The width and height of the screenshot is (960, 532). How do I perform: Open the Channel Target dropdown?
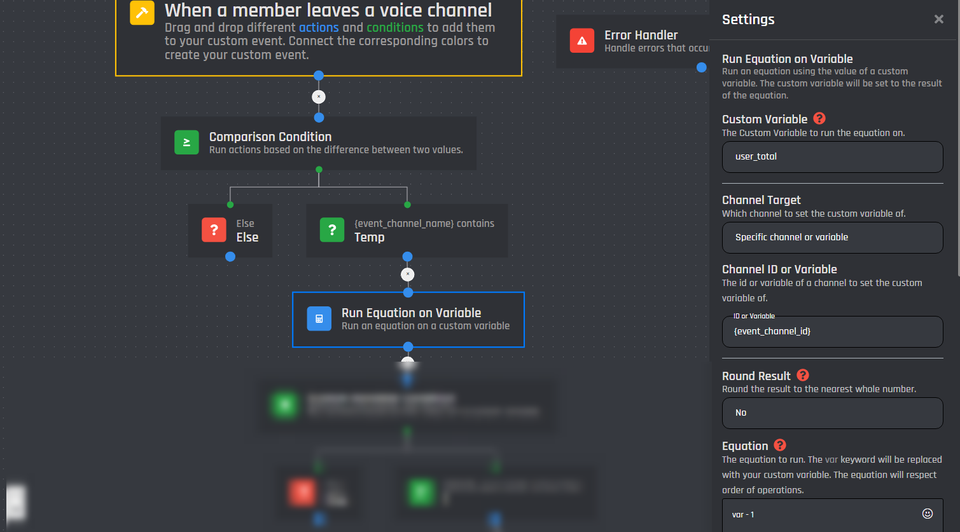pos(832,237)
